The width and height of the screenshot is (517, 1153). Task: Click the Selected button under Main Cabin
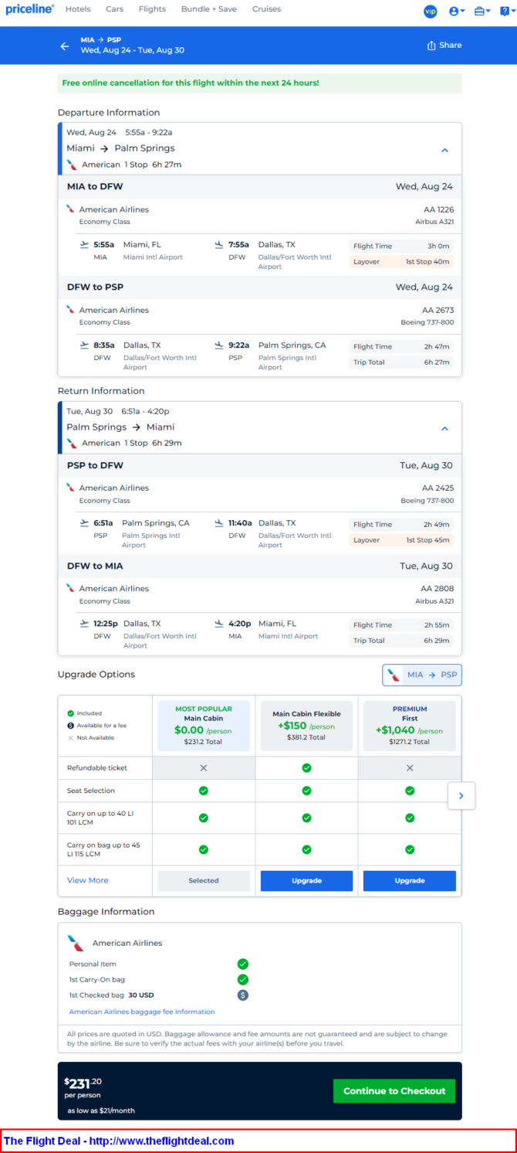[204, 881]
